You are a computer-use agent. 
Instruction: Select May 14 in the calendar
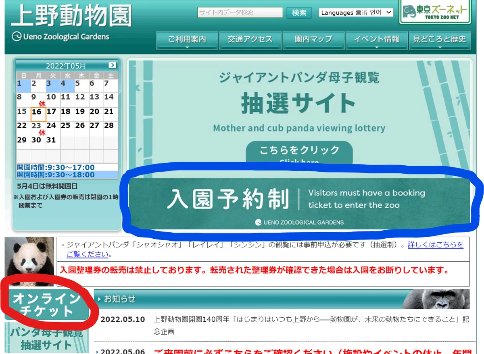(x=111, y=100)
